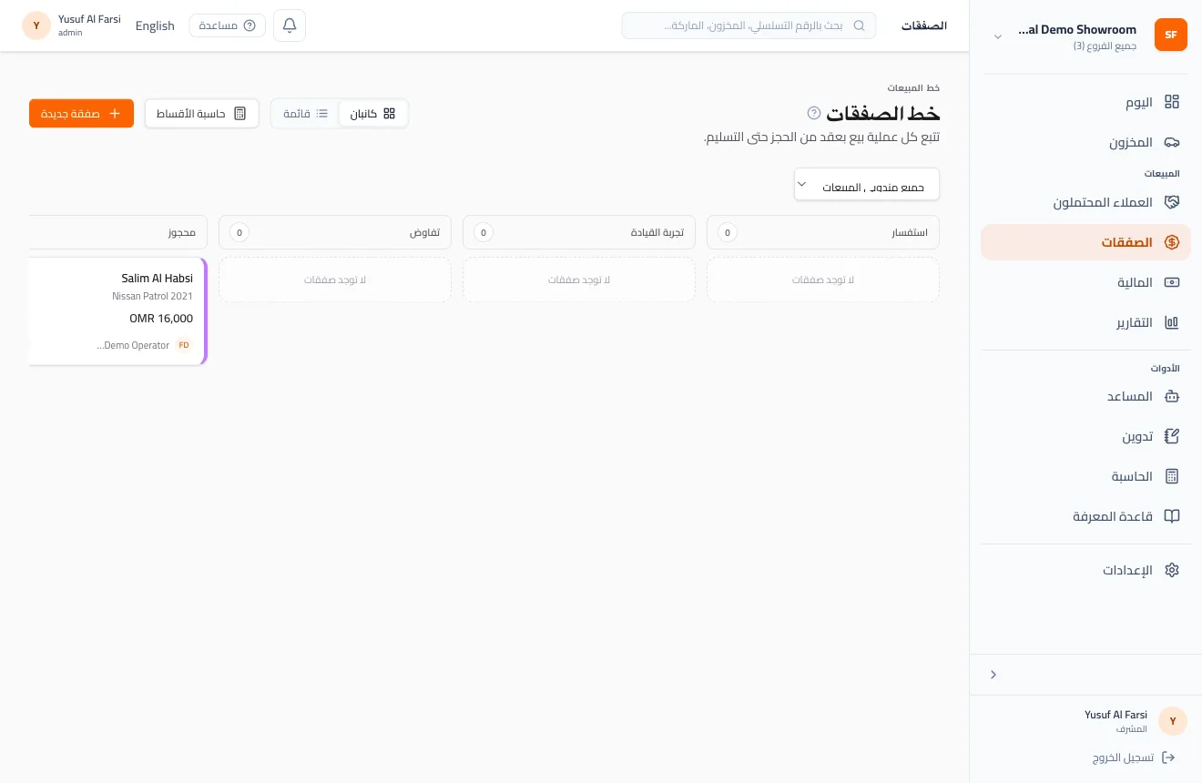This screenshot has width=1202, height=783.
Task: Click صفقة جديدة new deal button
Action: point(81,114)
